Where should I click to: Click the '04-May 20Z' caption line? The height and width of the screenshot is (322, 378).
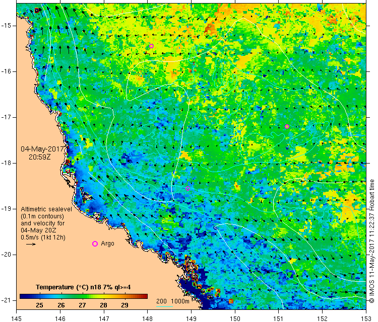(x=38, y=230)
